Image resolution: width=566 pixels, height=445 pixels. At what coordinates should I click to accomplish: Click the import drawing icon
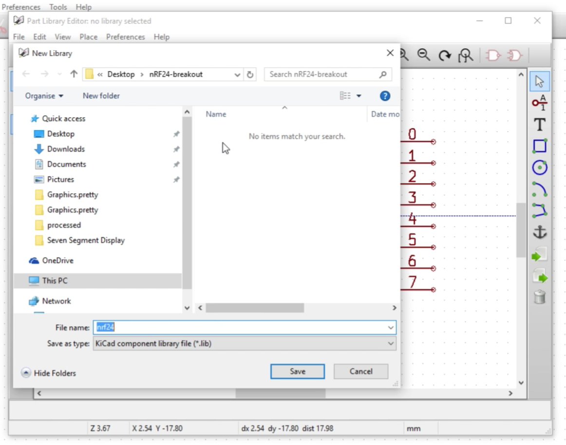pos(540,254)
